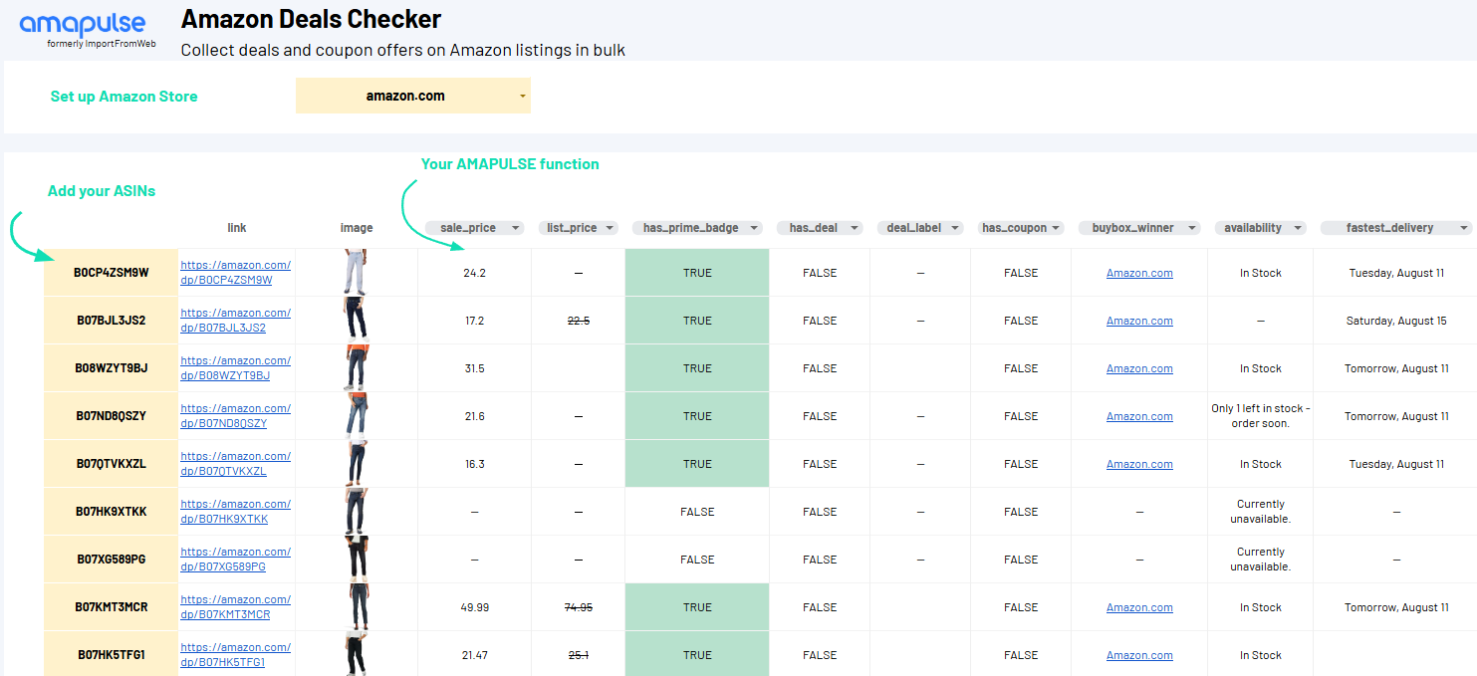Open the deal_label column filter dropdown

(955, 228)
